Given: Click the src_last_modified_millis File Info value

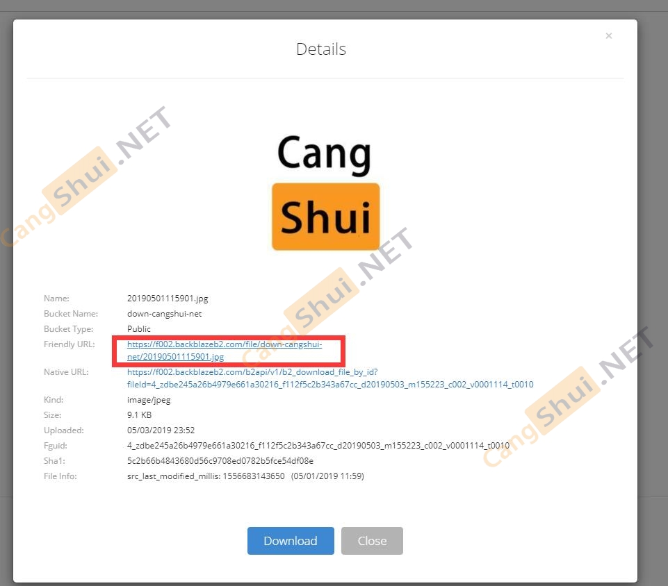Looking at the screenshot, I should point(245,476).
